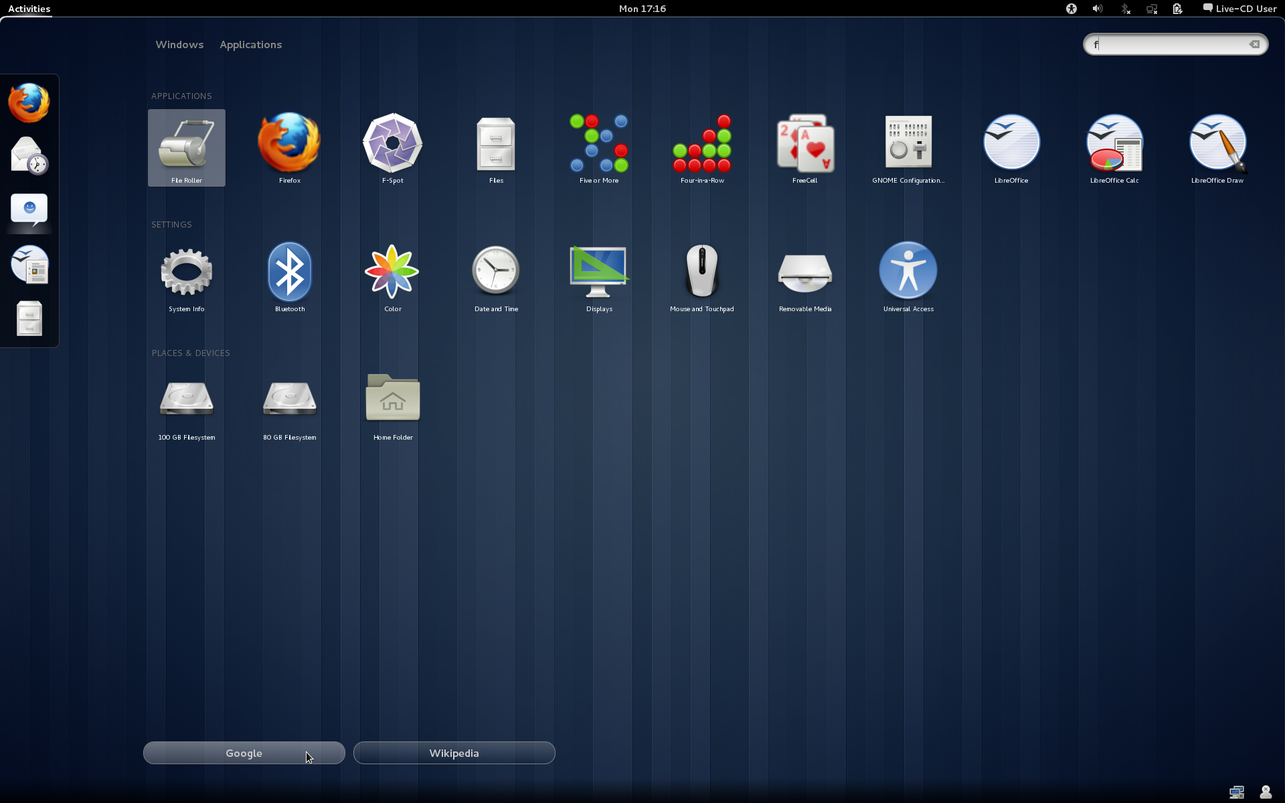Open Empathy chat icon in the dash
The height and width of the screenshot is (803, 1285).
[29, 210]
